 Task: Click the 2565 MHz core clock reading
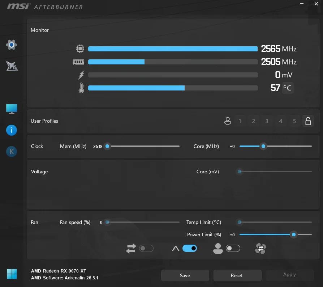(279, 49)
